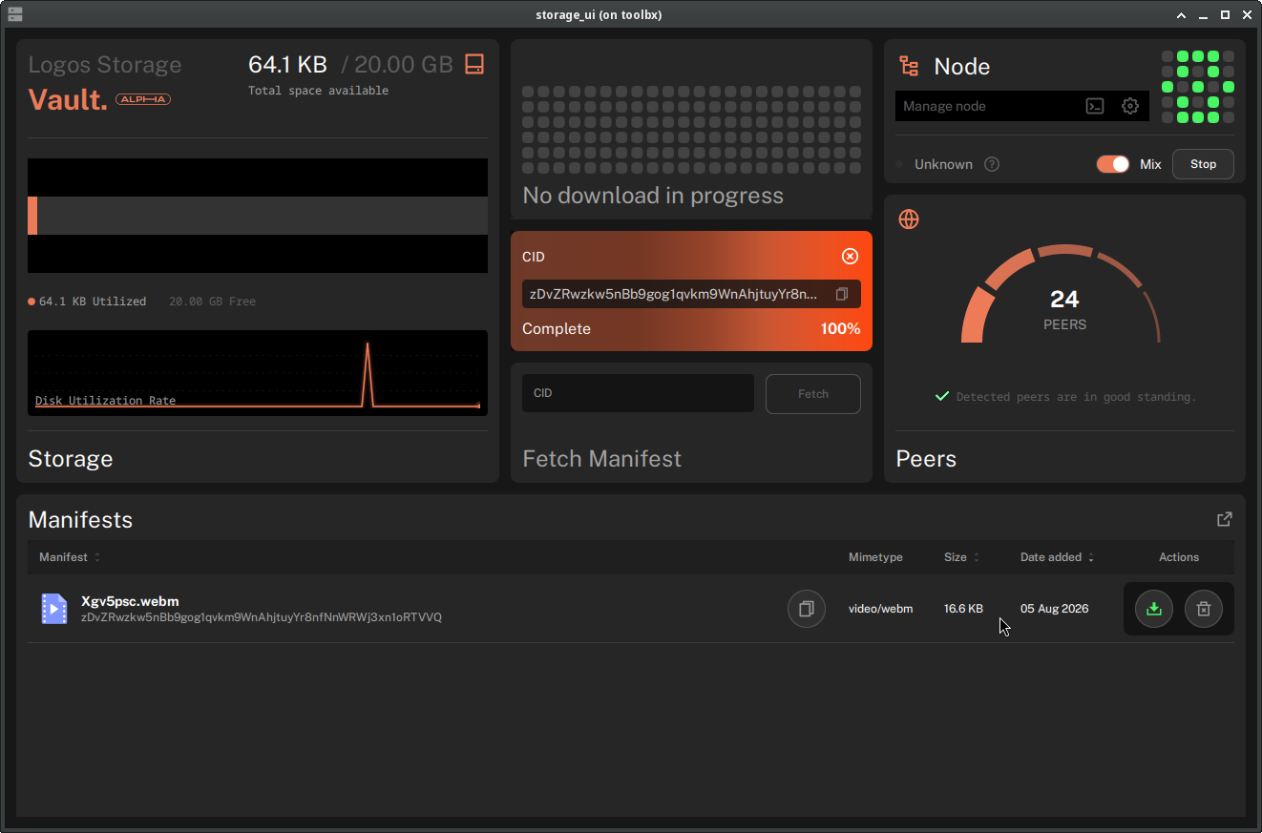The width and height of the screenshot is (1262, 833).
Task: Click the node activity green dot grid
Action: point(1198,87)
